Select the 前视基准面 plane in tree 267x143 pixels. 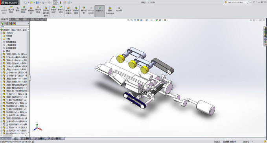pyautogui.click(x=11, y=42)
